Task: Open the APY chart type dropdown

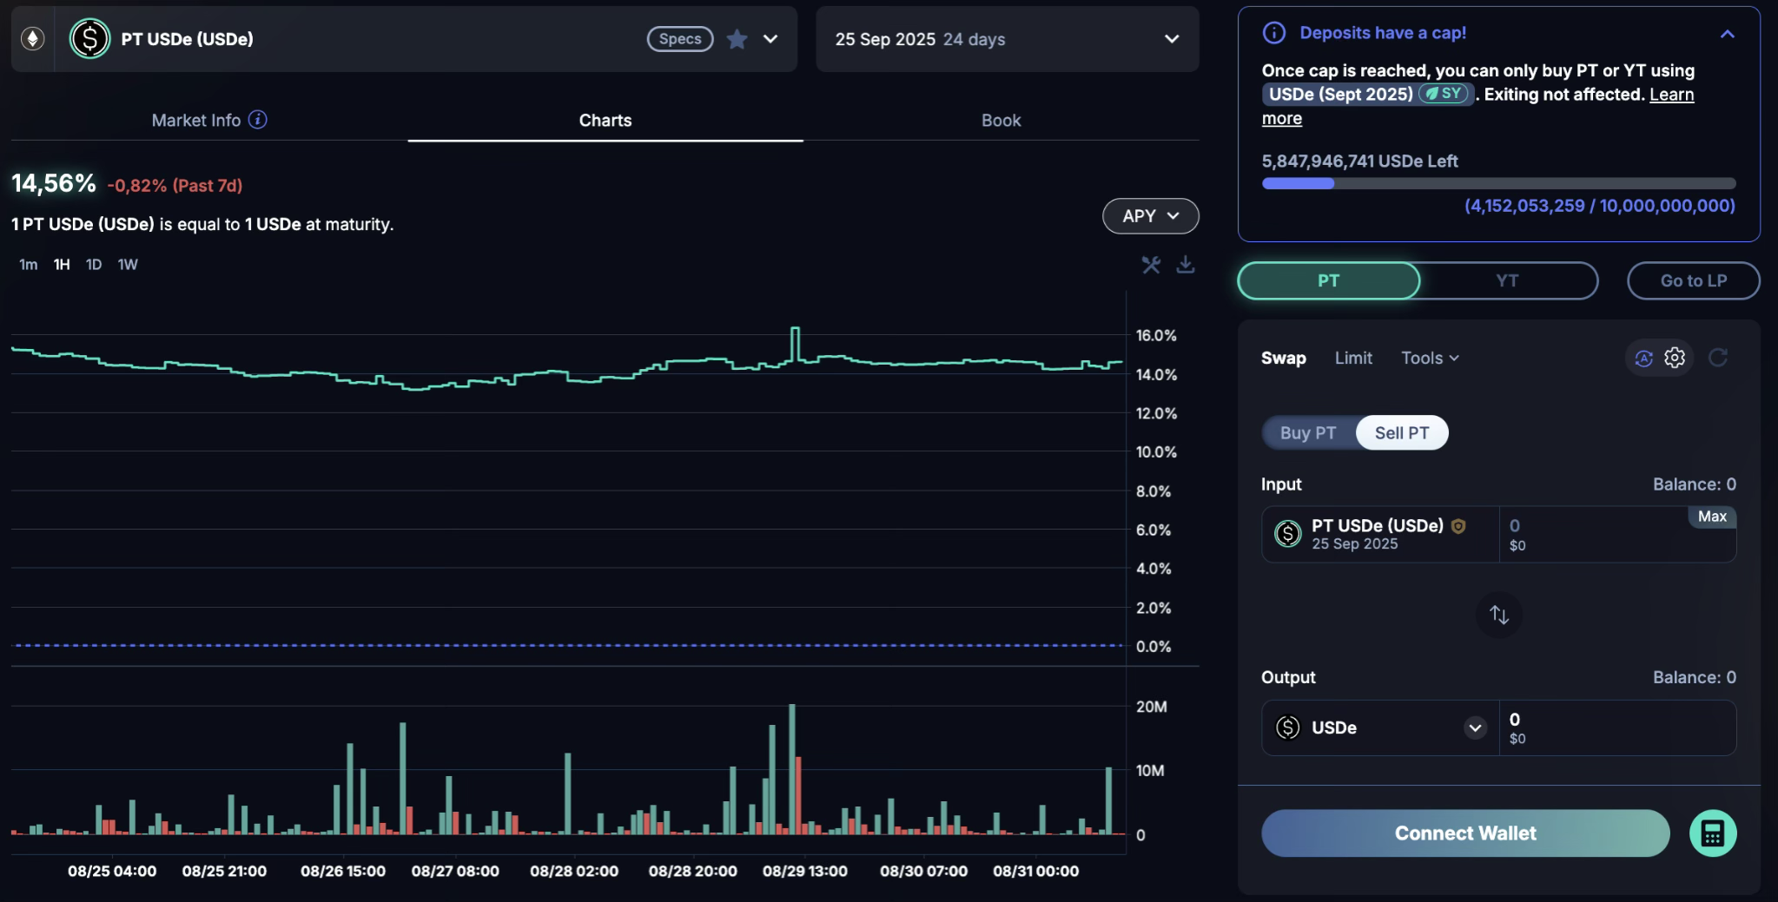Action: tap(1150, 216)
